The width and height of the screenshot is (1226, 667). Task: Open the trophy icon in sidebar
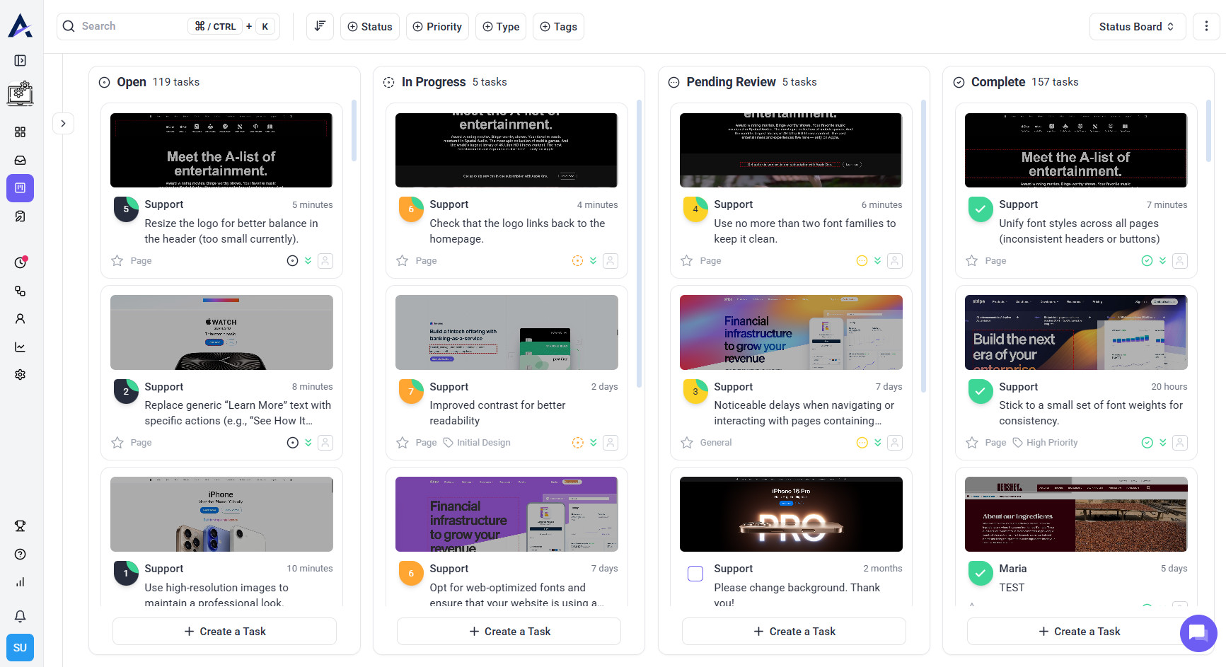[x=21, y=526]
